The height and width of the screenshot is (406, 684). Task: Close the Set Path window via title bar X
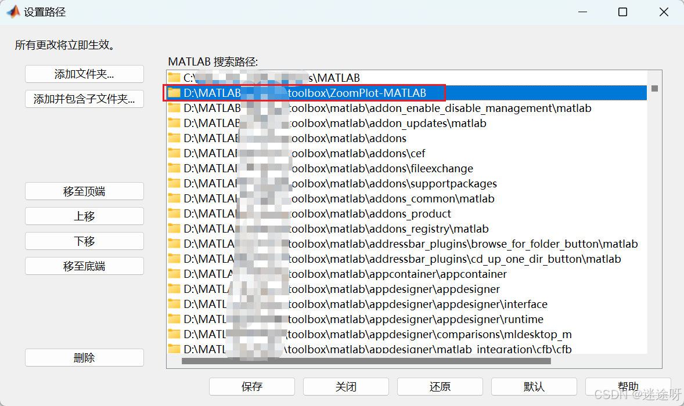coord(664,12)
